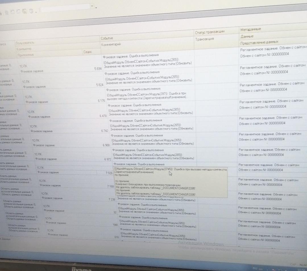
Task: Click the "Комментарий" column header
Action: point(111,45)
